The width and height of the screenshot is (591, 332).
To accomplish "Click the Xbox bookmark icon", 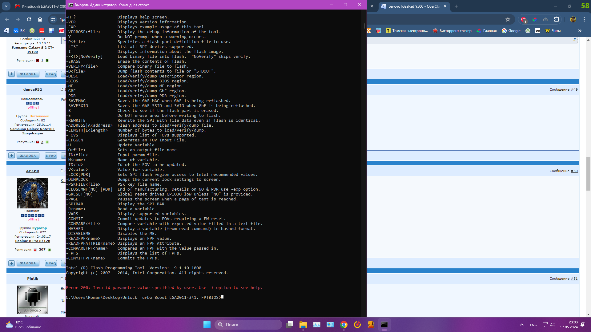I will click(528, 31).
